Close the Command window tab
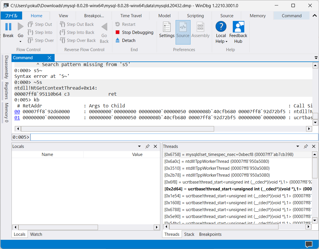 coord(49,58)
